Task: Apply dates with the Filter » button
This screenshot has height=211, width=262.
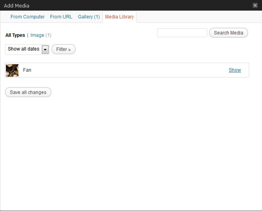Action: coord(64,49)
